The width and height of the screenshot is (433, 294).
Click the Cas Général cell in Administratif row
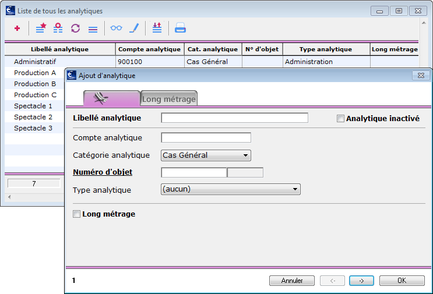tap(213, 62)
